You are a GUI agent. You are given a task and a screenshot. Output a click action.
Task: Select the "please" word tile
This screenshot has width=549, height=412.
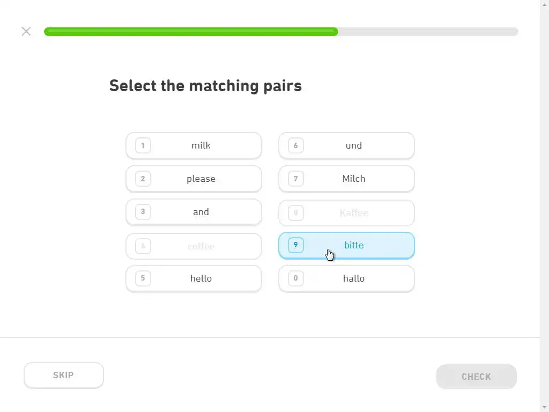click(201, 179)
